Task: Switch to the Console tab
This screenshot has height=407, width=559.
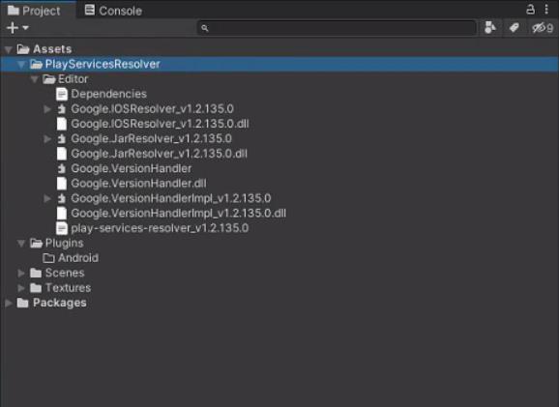Action: (x=113, y=11)
